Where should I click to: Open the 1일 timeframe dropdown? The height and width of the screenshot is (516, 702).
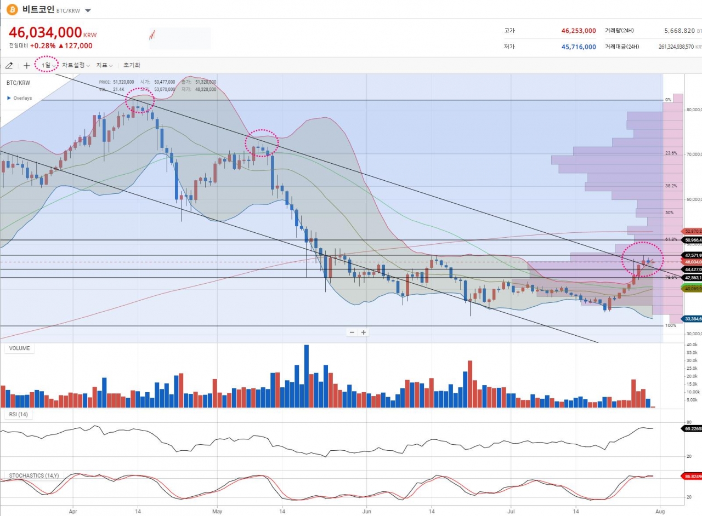click(x=48, y=65)
